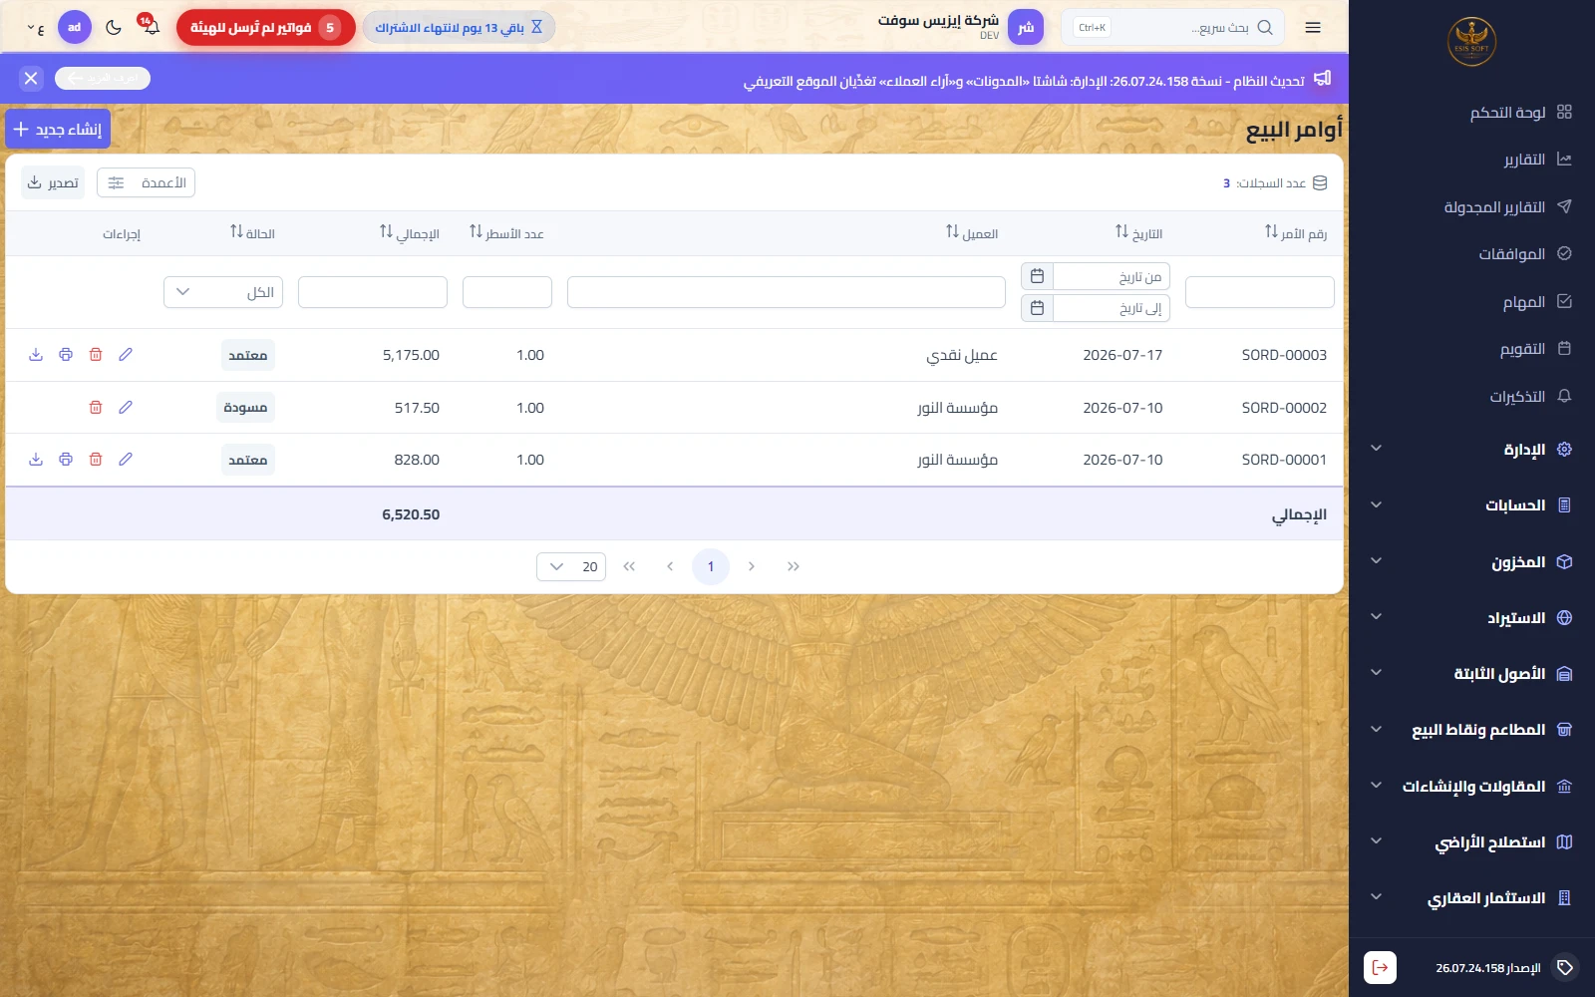Screen dimensions: 1595x997
Task: Open the columns settings button
Action: pyautogui.click(x=146, y=182)
